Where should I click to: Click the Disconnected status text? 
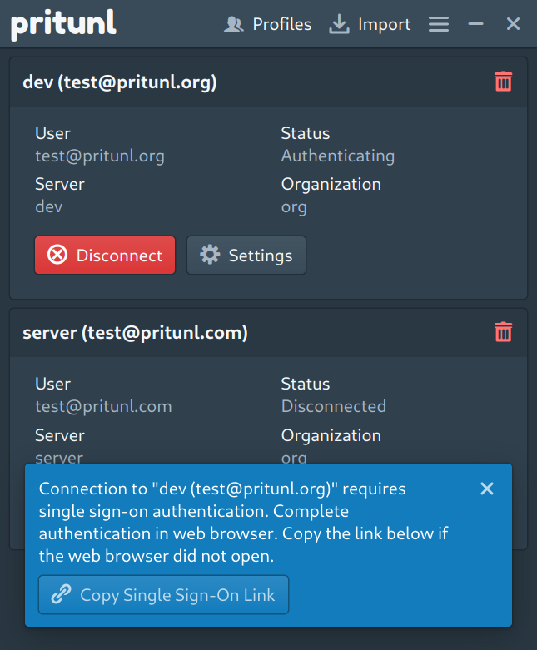[334, 406]
